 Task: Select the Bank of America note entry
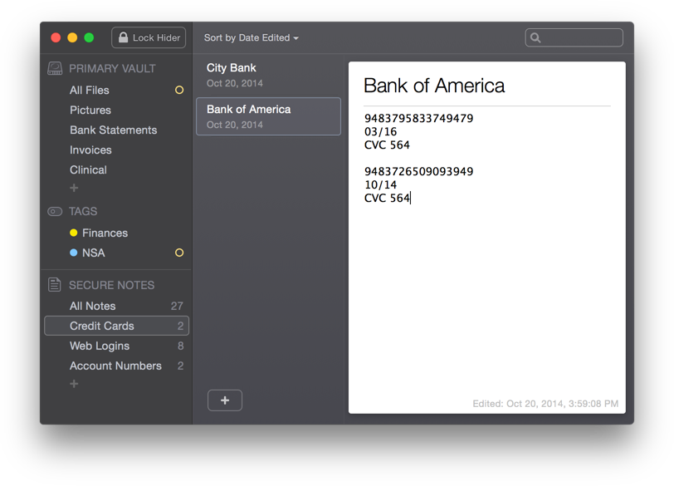pos(268,116)
